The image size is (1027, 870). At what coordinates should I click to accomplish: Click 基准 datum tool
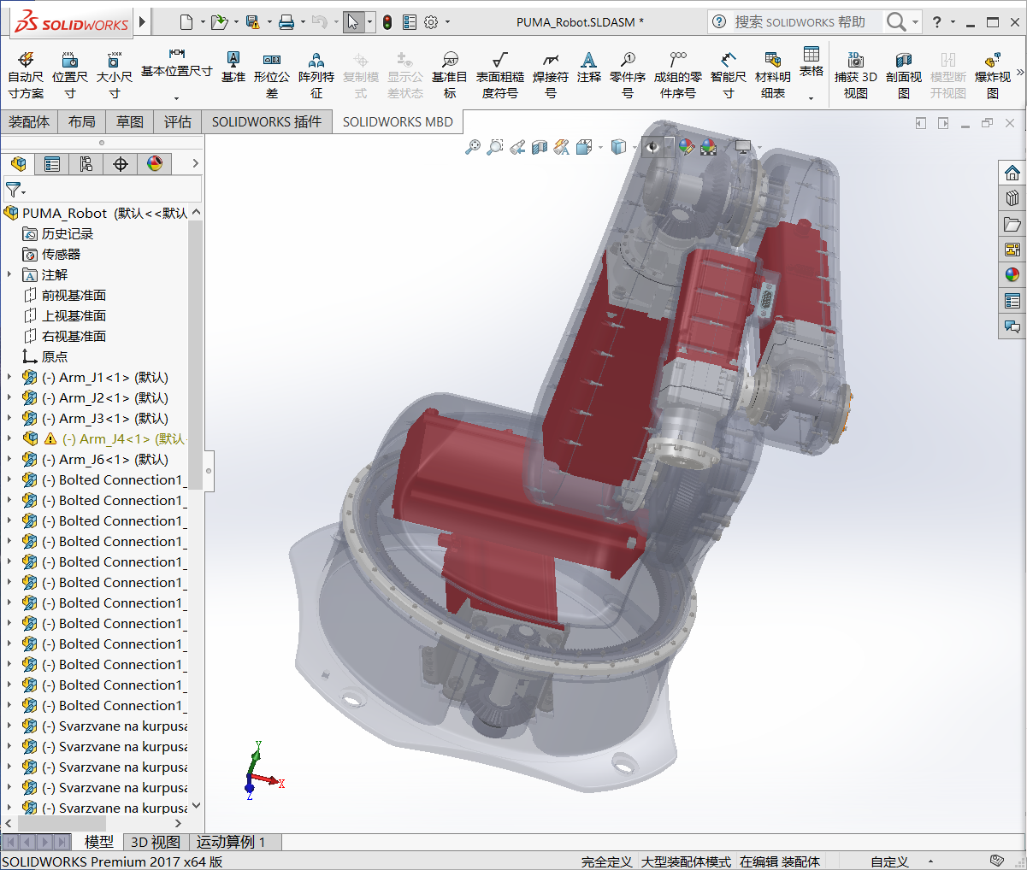[233, 67]
